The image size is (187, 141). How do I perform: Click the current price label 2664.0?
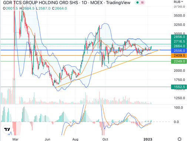(179, 46)
